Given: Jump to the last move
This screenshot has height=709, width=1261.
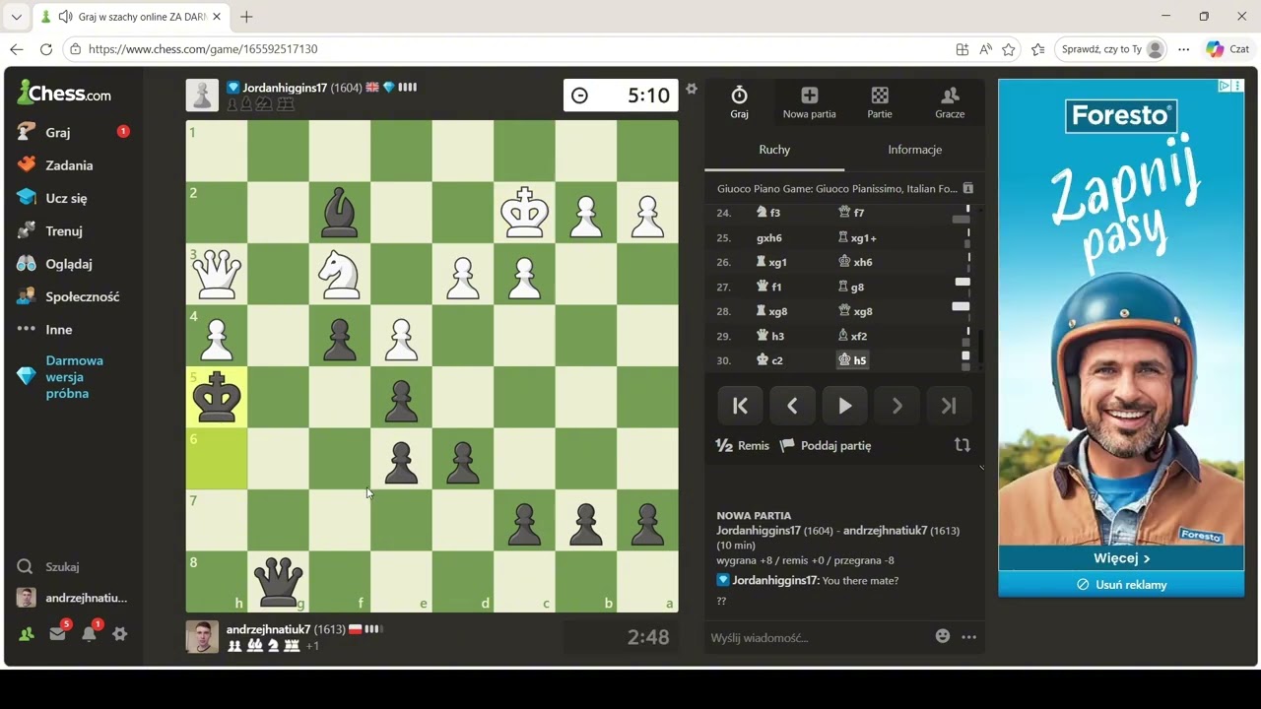Looking at the screenshot, I should point(949,406).
